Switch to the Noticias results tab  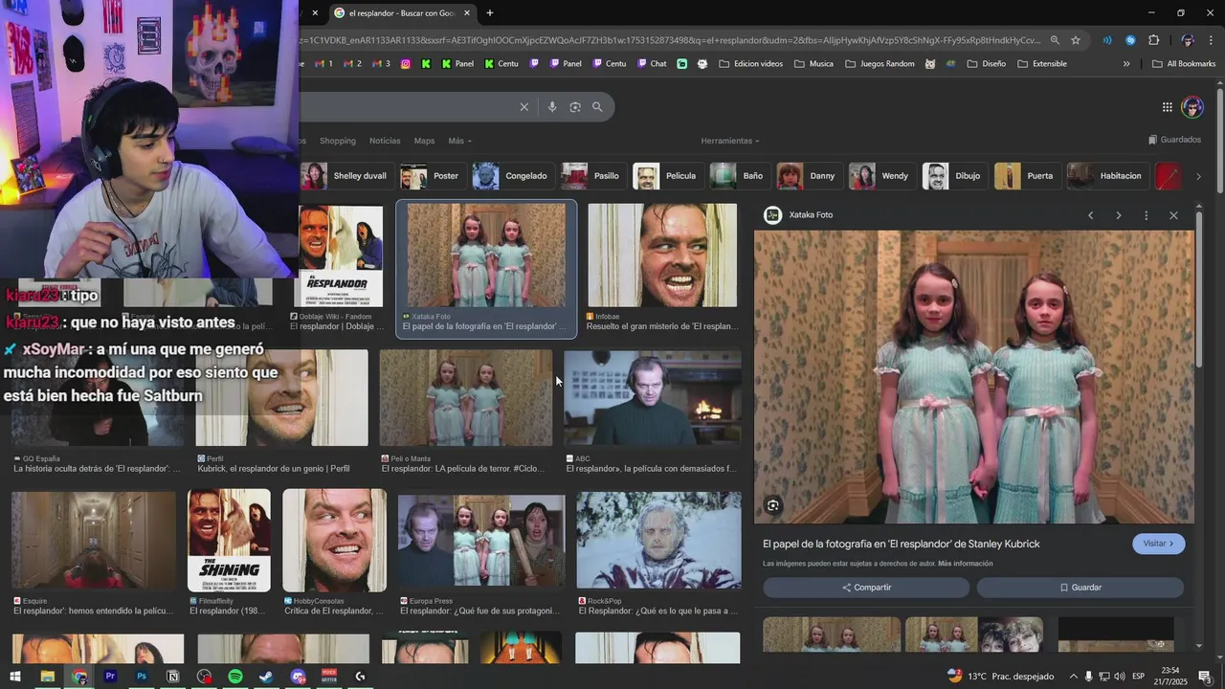[385, 141]
